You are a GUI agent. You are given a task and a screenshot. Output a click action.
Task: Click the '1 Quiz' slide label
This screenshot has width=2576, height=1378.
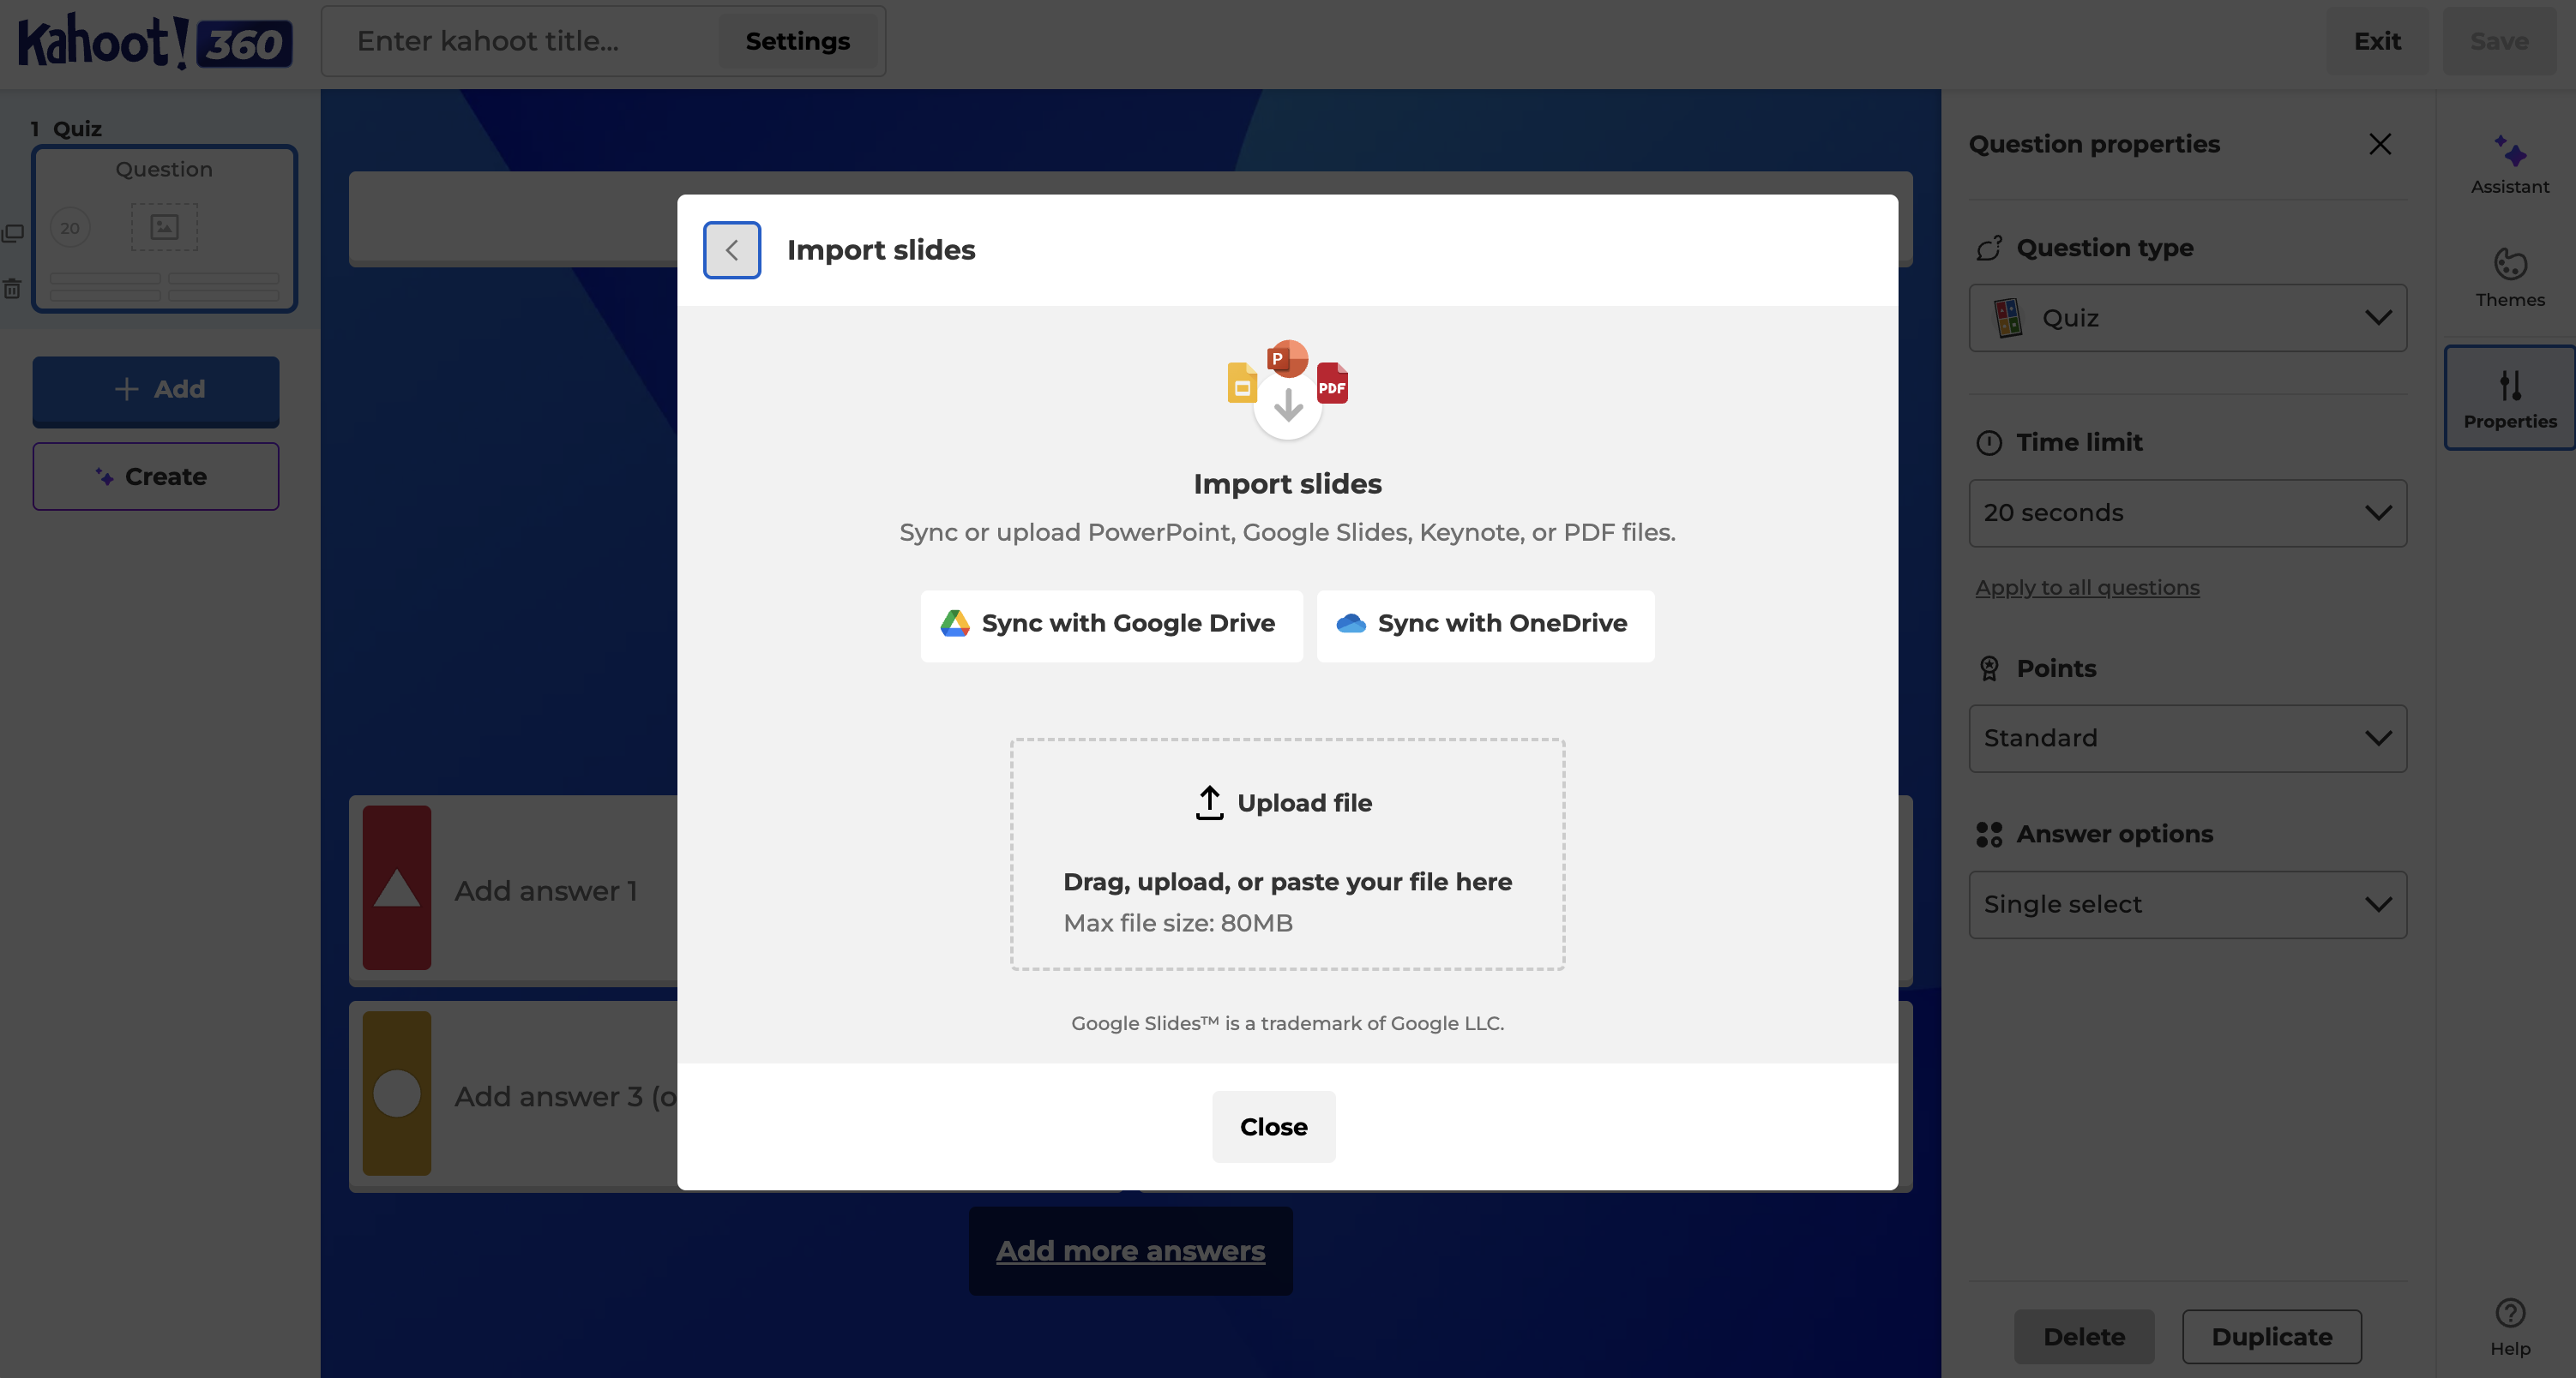66,129
